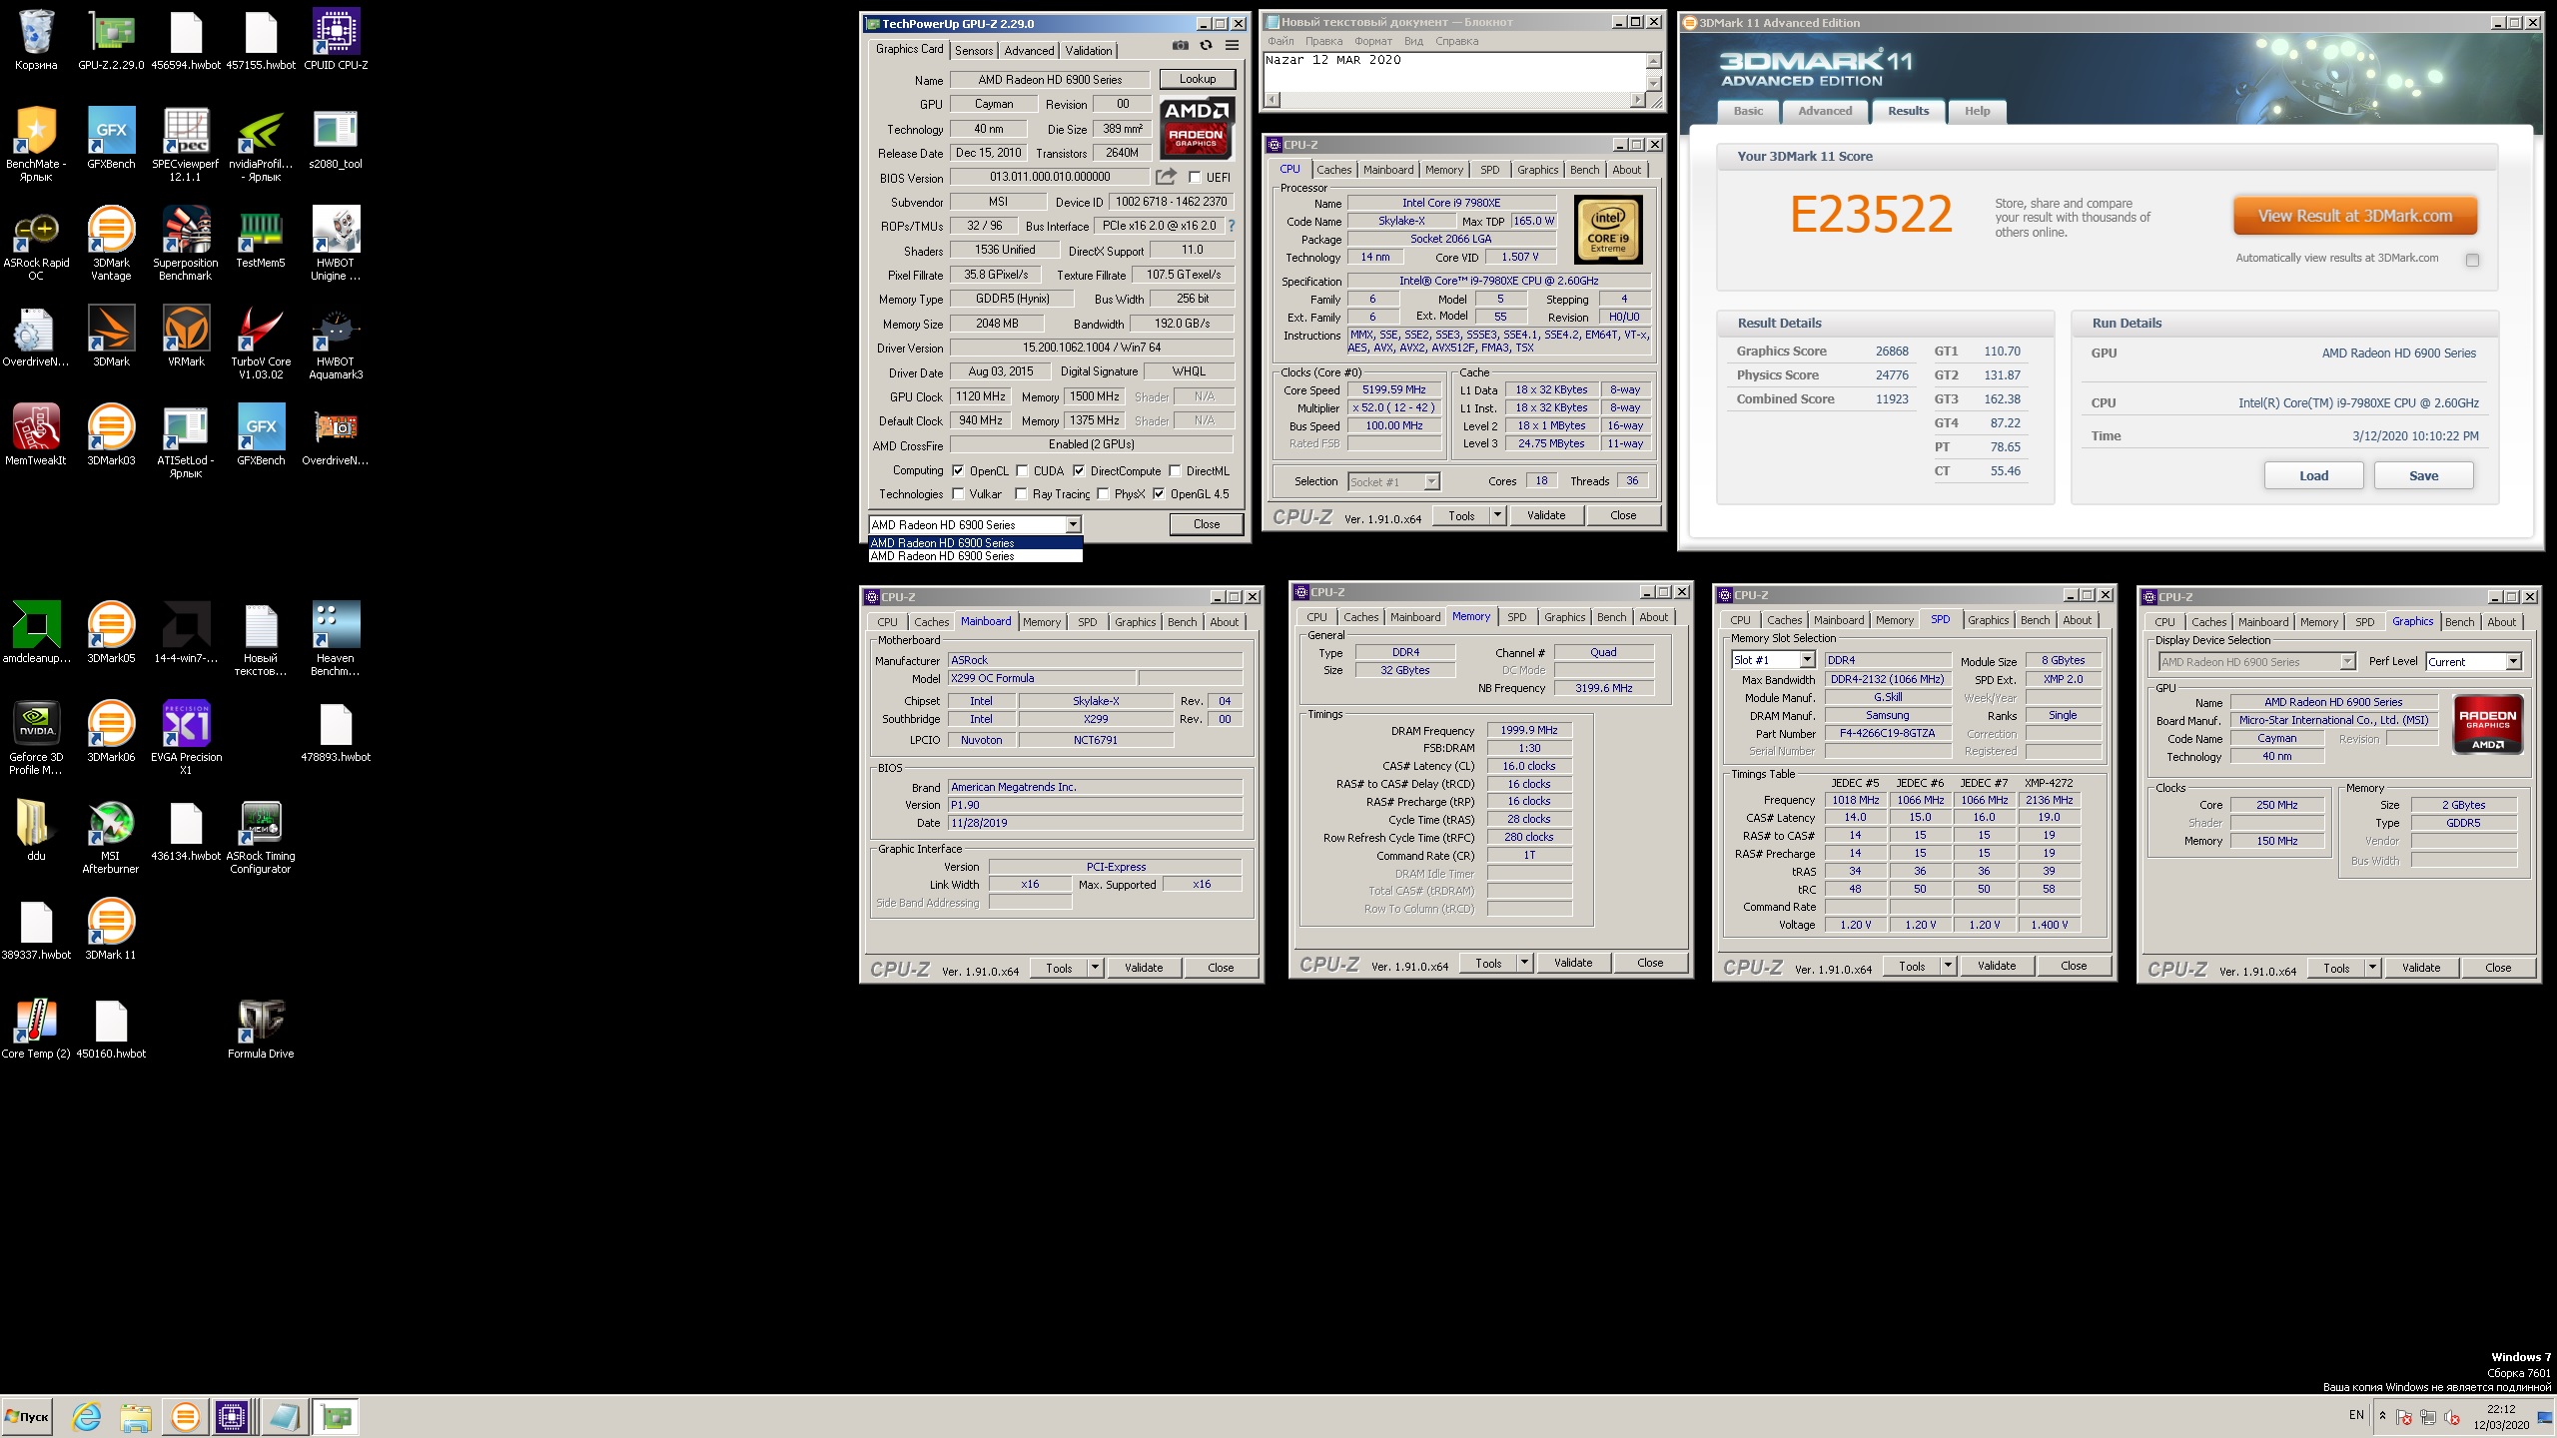Open the MemTweakIt desktop icon
Image resolution: width=2557 pixels, height=1438 pixels.
coord(36,435)
